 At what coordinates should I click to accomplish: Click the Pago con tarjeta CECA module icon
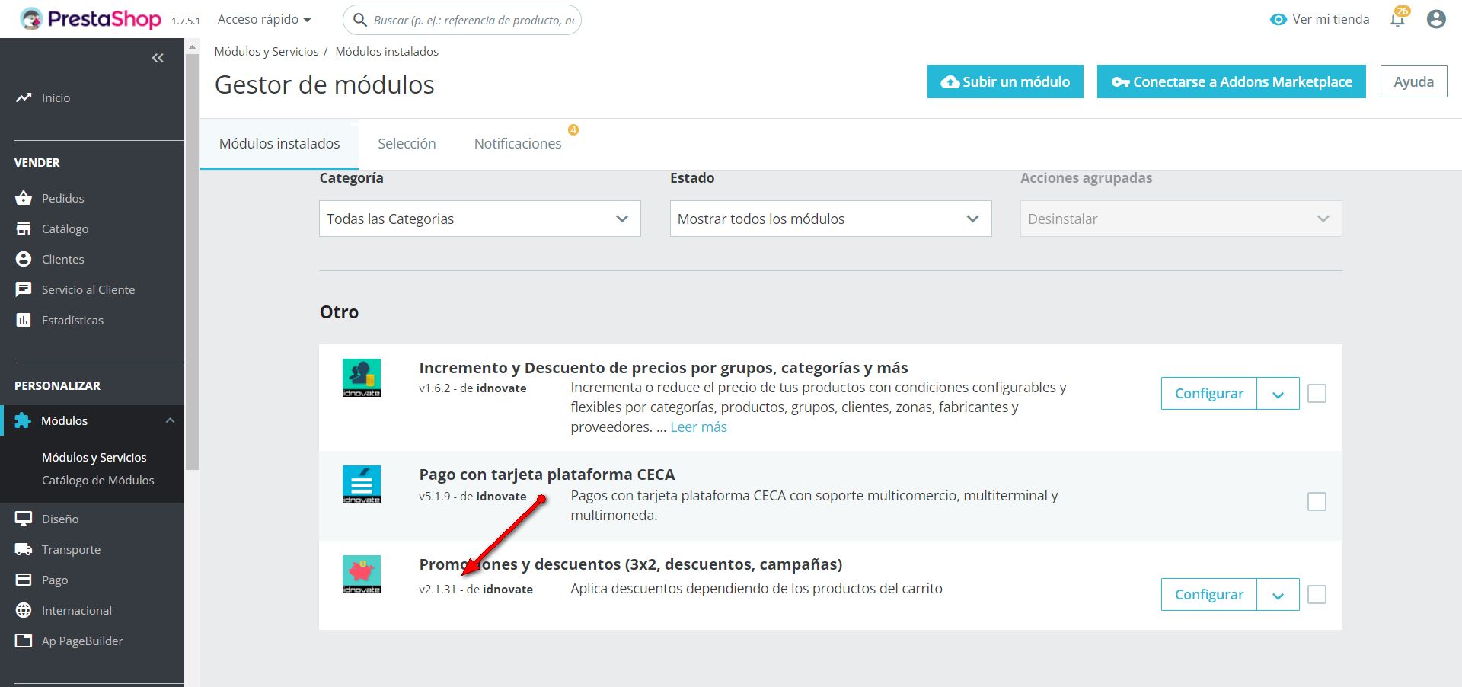[362, 484]
